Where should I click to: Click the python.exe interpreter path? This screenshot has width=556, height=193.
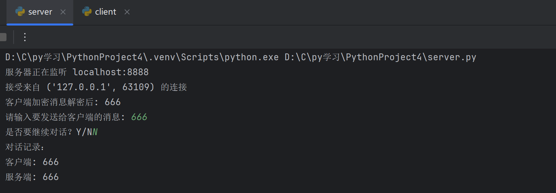point(142,57)
